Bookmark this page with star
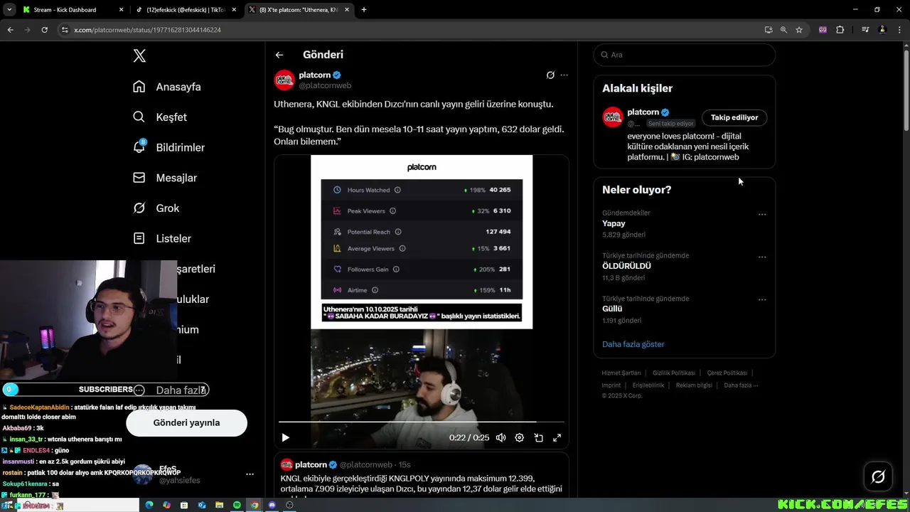Screen dimensions: 910x512 pos(799,30)
